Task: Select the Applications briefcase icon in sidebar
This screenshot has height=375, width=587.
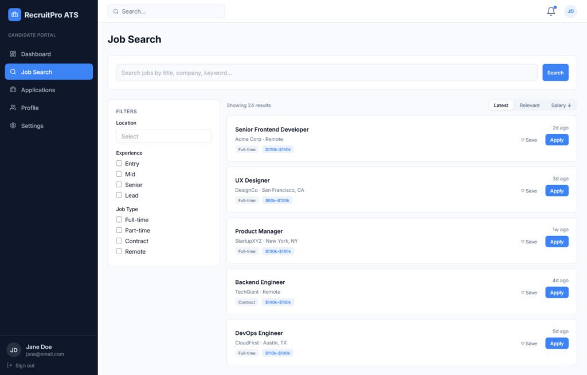Action: click(x=13, y=90)
